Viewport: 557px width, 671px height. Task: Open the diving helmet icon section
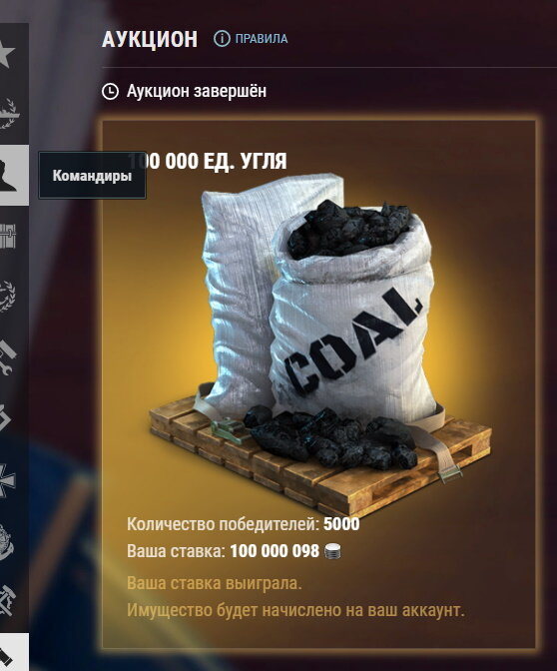point(6,541)
